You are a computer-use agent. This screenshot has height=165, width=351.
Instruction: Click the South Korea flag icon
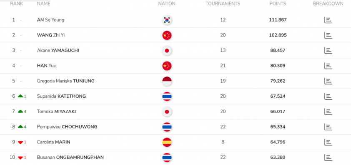point(167,20)
